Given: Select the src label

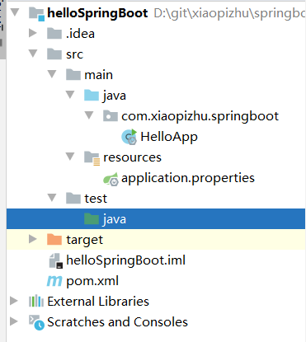Looking at the screenshot, I should pos(74,54).
